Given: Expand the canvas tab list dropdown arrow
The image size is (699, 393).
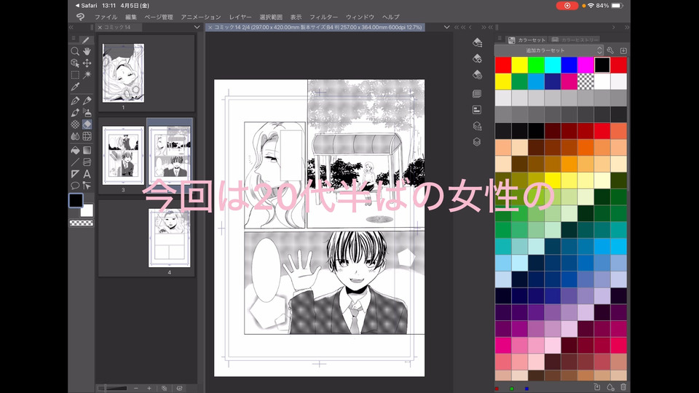Looking at the screenshot, I should click(446, 27).
